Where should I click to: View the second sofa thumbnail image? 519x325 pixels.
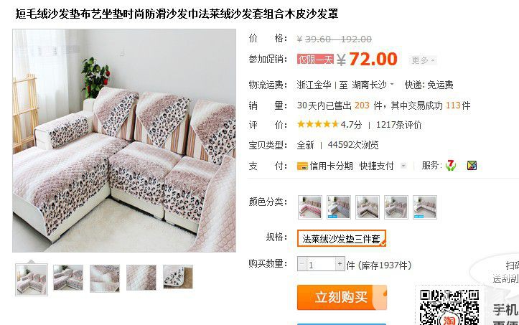[x=68, y=278]
